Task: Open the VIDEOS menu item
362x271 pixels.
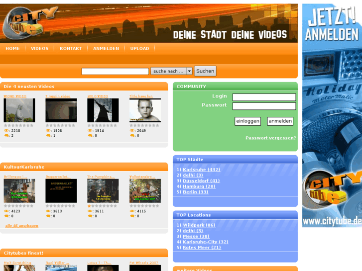Action: click(39, 48)
